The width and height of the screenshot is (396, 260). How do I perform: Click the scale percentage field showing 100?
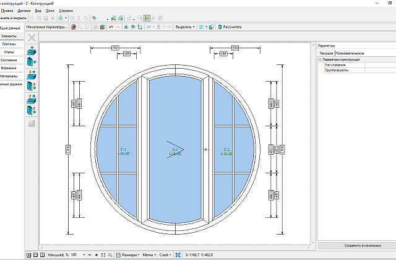tap(77, 255)
